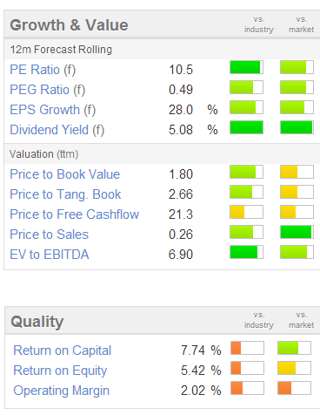Click Price to Sales vs. market bar
The width and height of the screenshot is (320, 415).
point(297,232)
